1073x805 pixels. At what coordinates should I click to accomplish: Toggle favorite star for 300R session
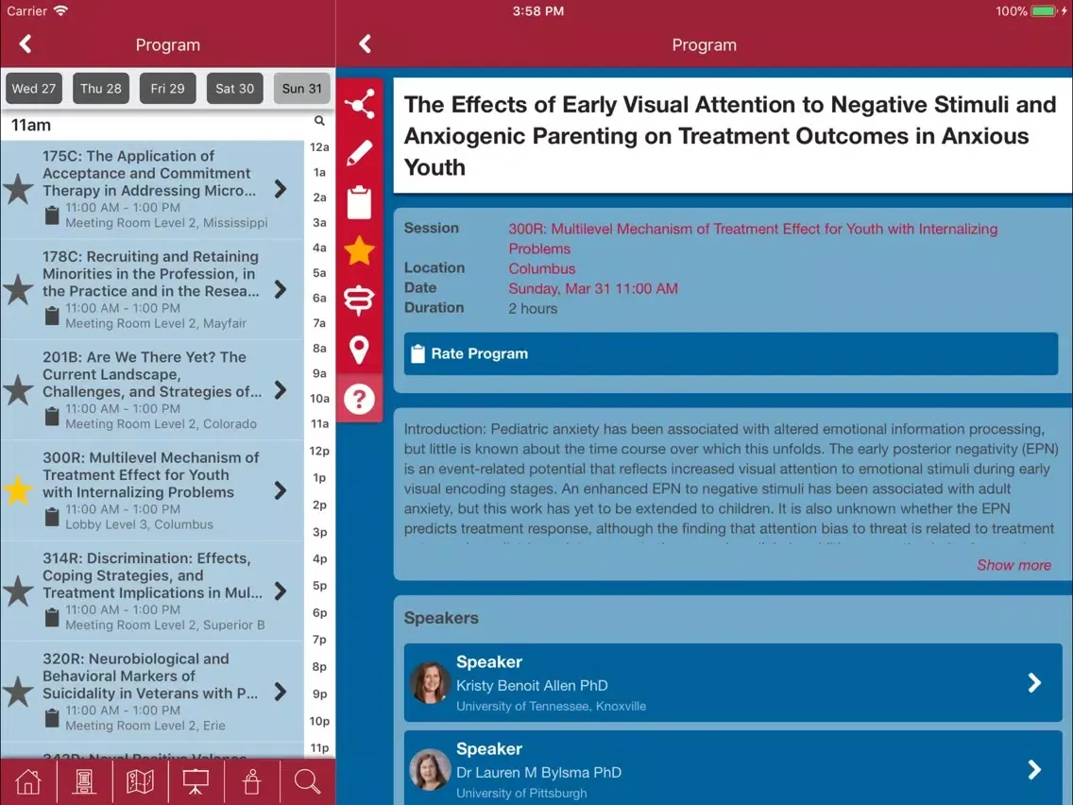19,490
